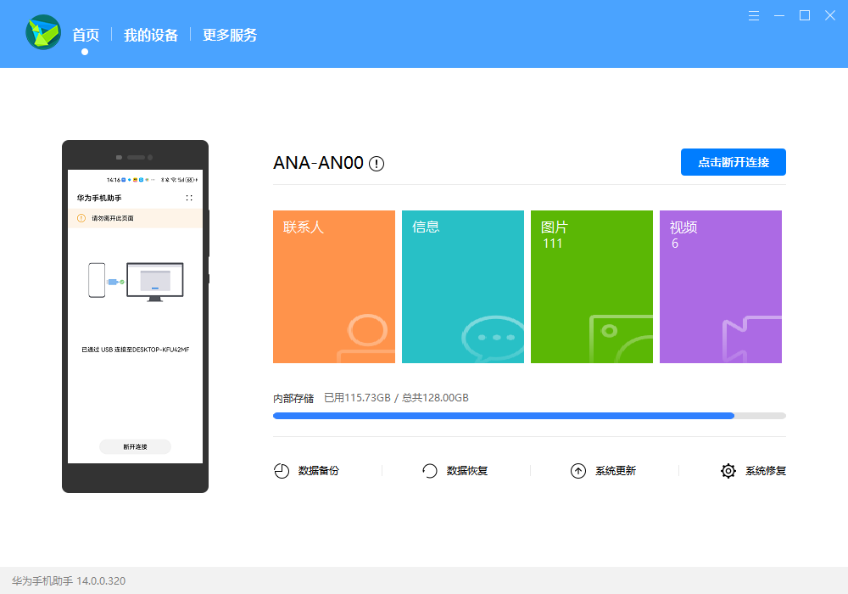Viewport: 848px width, 594px height.
Task: Switch to 我的设备 tab
Action: (151, 35)
